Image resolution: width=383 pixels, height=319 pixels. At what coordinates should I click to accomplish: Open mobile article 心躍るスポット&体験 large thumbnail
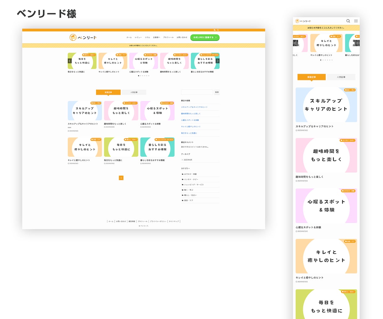(326, 206)
